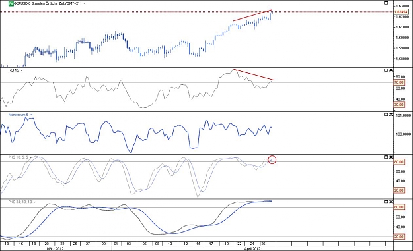Click the 80.00 tag in PKS 10 panel
413x251 pixels.
tap(398, 162)
